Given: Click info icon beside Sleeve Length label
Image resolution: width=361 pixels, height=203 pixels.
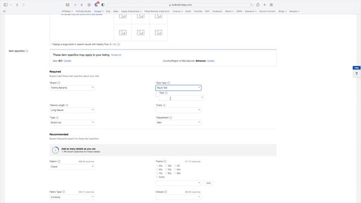Looking at the screenshot, I should point(67,105).
